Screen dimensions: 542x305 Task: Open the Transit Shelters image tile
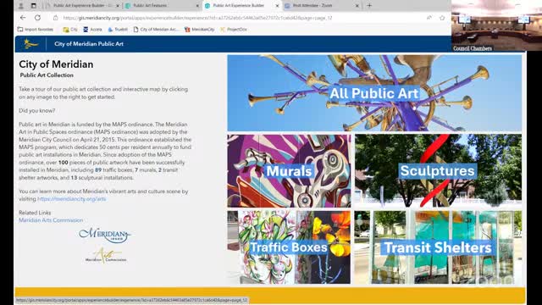[x=438, y=247]
